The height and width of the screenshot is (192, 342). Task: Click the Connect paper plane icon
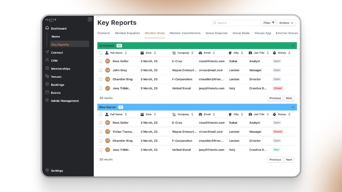coord(47,52)
